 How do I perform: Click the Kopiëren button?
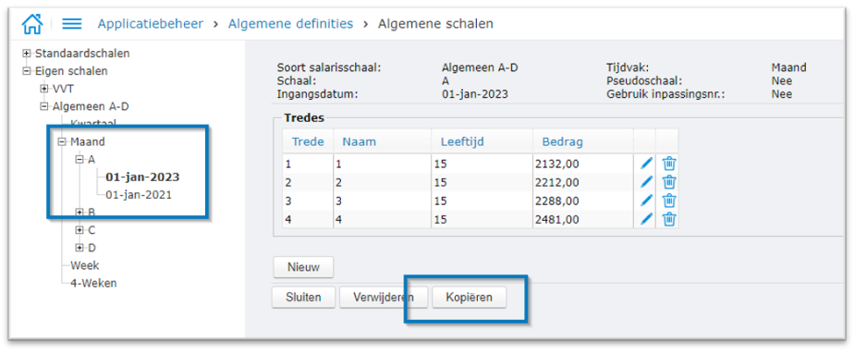(x=469, y=298)
